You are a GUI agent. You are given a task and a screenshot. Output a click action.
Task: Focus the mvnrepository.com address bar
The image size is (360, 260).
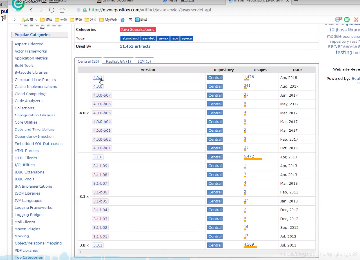click(x=150, y=10)
